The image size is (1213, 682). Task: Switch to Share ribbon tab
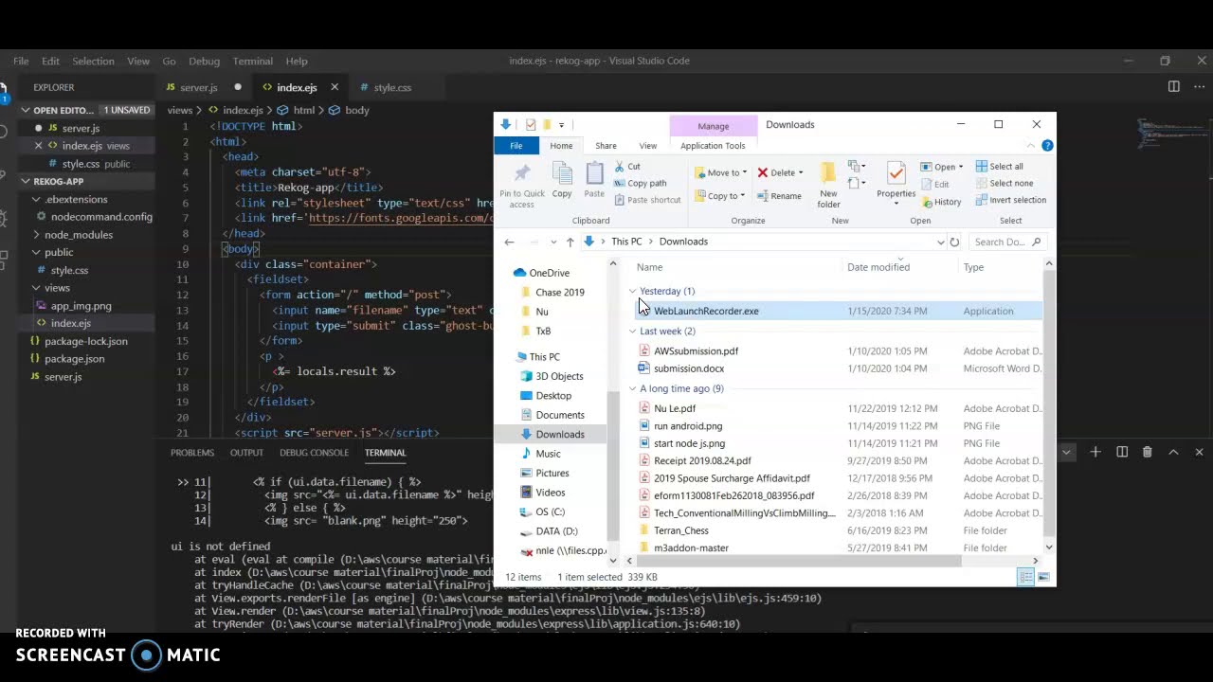click(606, 146)
